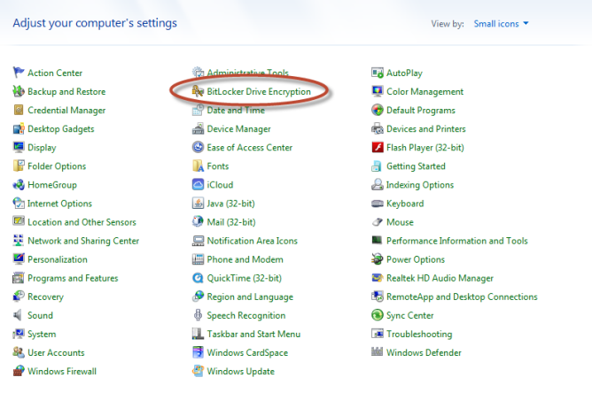Open Realtek HD Audio Manager link
Viewport: 592px width, 416px height.
440,278
